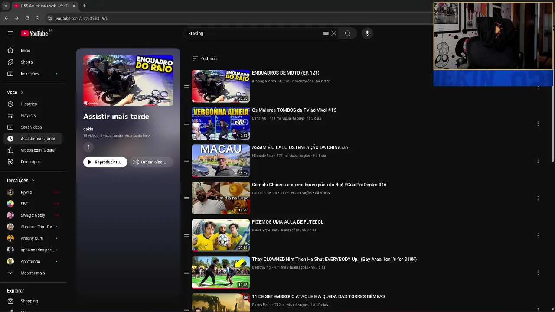Open FIZEMOS UMA AULA DE FUTEBOL video
Screen dimensions: 555x312
[287, 222]
